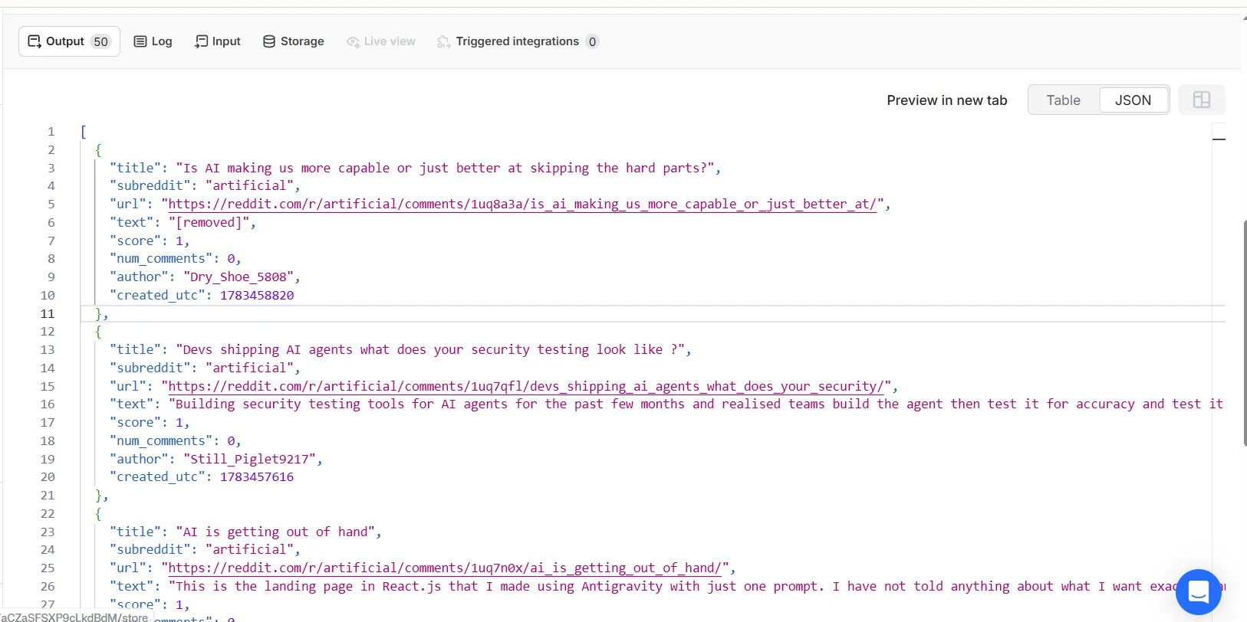The image size is (1247, 622).
Task: Click line number 11 in gutter
Action: point(48,313)
